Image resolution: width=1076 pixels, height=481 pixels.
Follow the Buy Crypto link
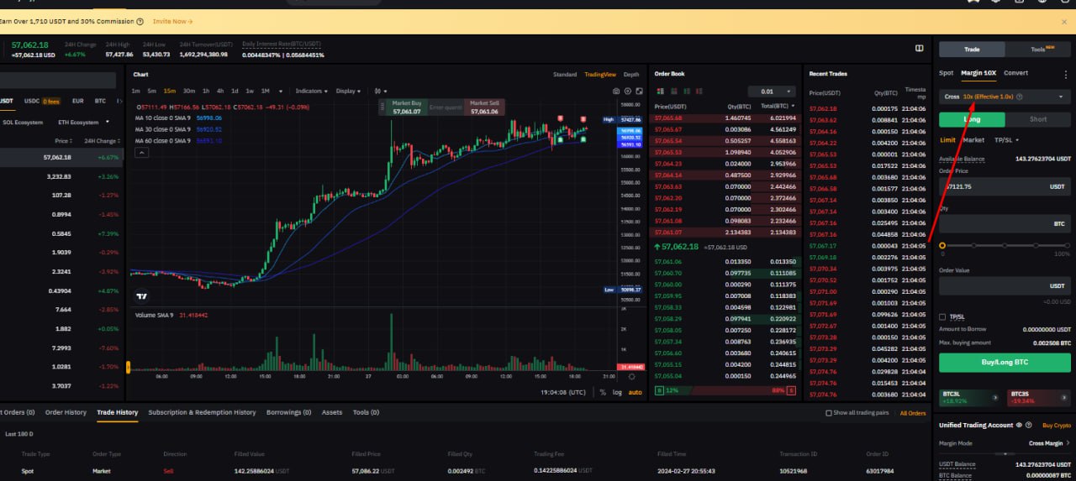1057,425
